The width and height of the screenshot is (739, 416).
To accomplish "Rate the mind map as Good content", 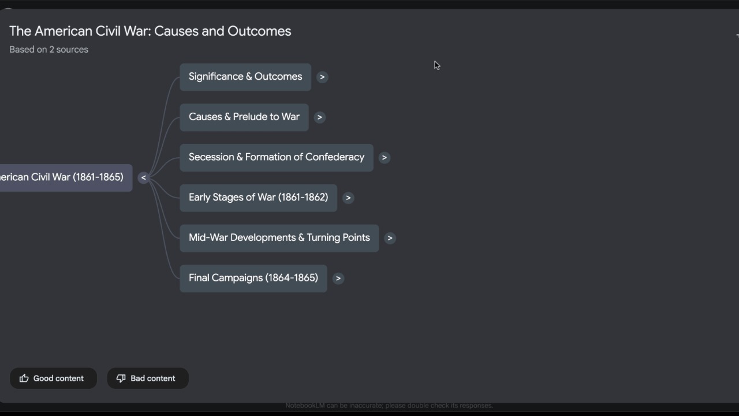I will (x=53, y=378).
